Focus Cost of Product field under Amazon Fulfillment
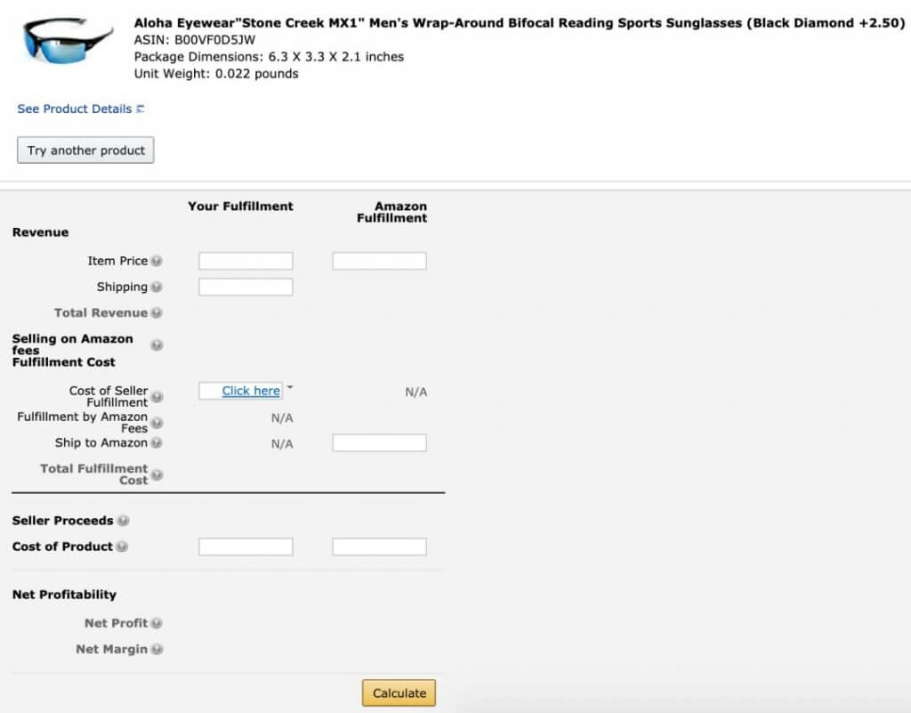The image size is (911, 713). coord(379,547)
